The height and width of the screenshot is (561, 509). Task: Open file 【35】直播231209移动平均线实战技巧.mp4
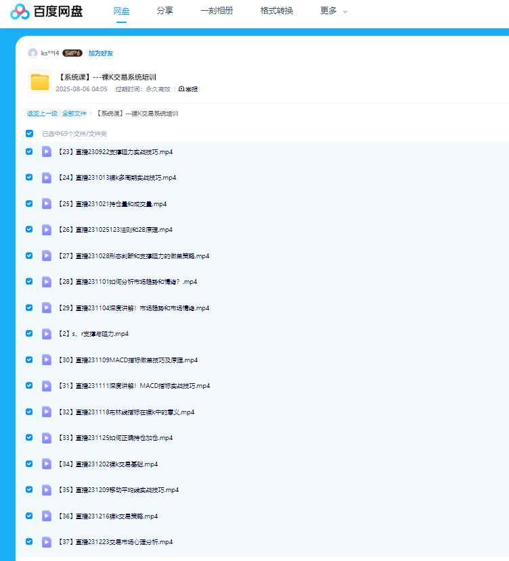click(118, 490)
